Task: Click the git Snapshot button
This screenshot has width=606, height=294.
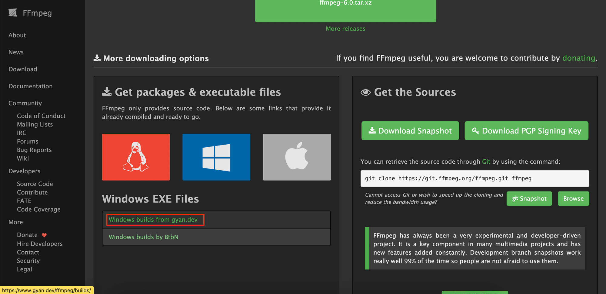Action: click(529, 198)
